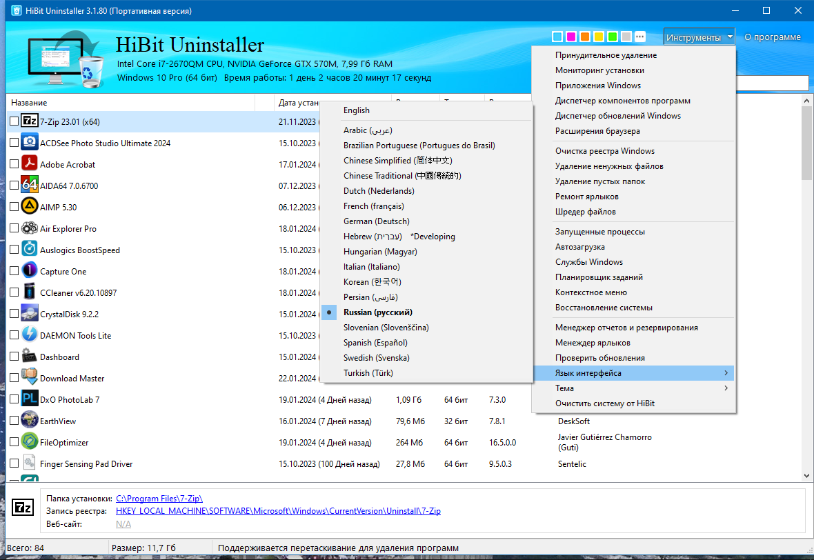
Task: Pick the green color theme swatch
Action: coord(613,37)
